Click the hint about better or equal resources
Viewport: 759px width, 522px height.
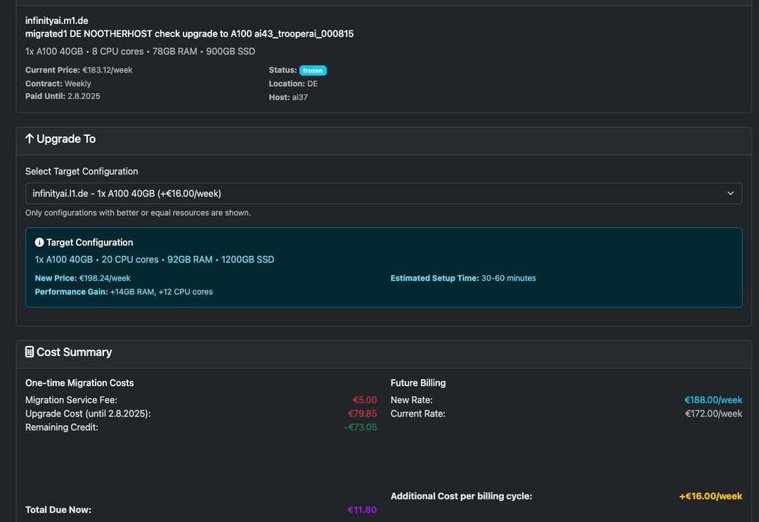pyautogui.click(x=138, y=212)
